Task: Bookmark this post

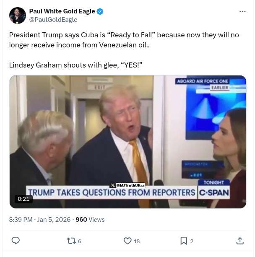Action: 184,241
